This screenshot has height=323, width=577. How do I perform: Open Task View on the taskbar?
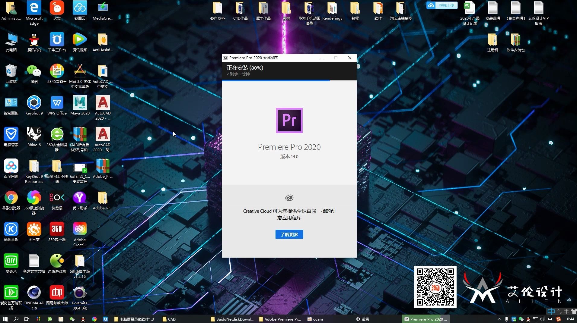[27, 319]
